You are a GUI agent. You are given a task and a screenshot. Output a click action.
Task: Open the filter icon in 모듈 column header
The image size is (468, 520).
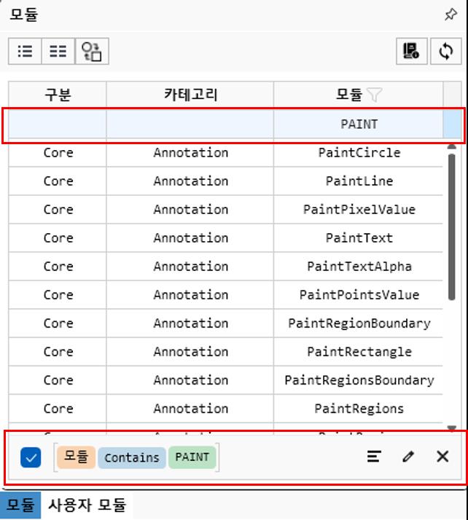[375, 94]
